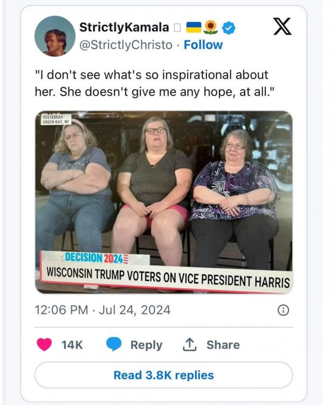The width and height of the screenshot is (336, 405).
Task: Open the @StrictlyChristo handle link
Action: [x=126, y=45]
